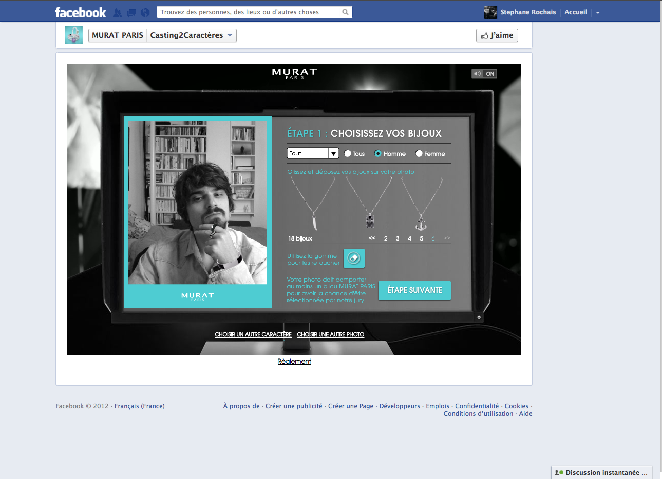Select the Femme radio button
This screenshot has width=662, height=479.
click(x=419, y=154)
